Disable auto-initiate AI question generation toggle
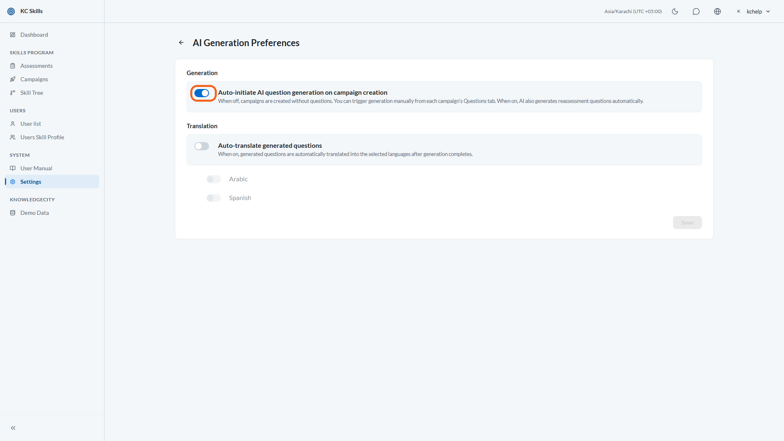784x441 pixels. (x=202, y=93)
